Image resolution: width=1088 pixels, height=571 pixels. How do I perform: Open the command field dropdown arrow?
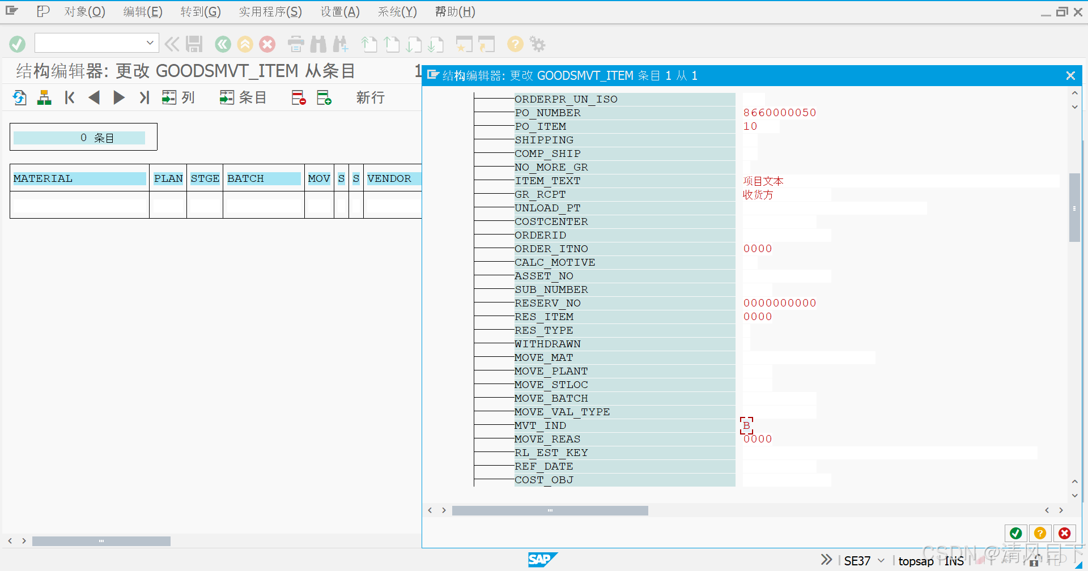coord(150,42)
